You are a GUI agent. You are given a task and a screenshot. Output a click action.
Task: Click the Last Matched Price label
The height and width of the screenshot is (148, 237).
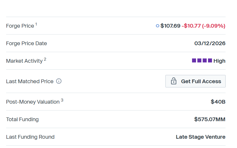coord(30,81)
